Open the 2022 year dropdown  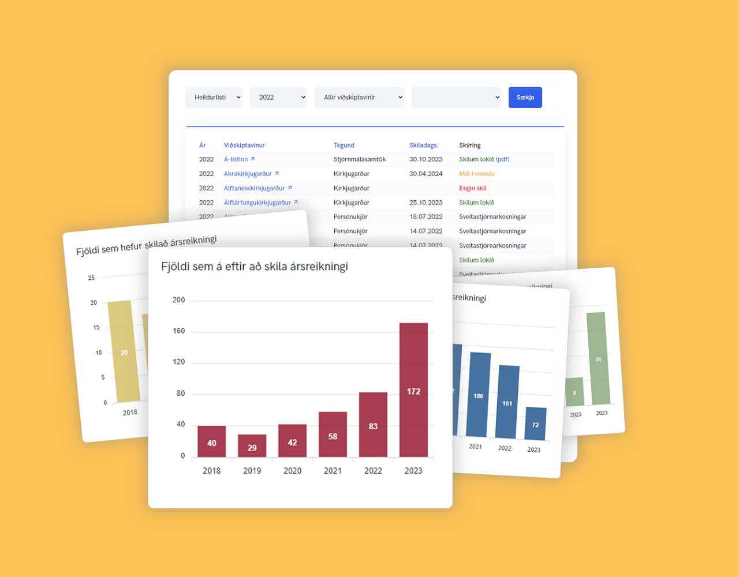pyautogui.click(x=278, y=98)
